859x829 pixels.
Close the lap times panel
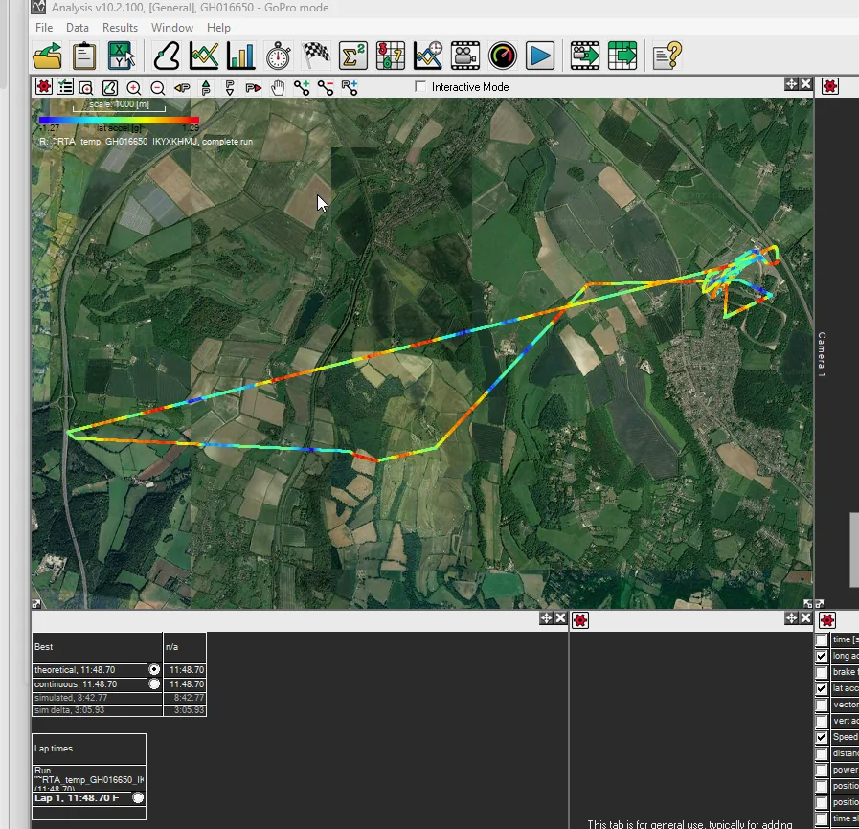pos(560,618)
